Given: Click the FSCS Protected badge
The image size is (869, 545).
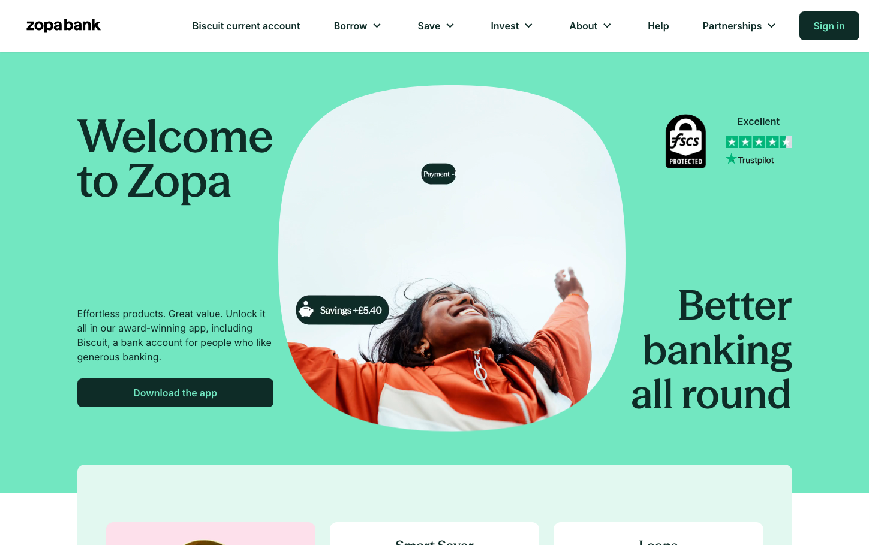Looking at the screenshot, I should pyautogui.click(x=685, y=141).
